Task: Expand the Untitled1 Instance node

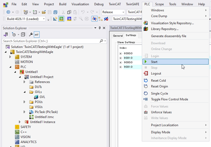Action: pyautogui.click(x=20, y=122)
